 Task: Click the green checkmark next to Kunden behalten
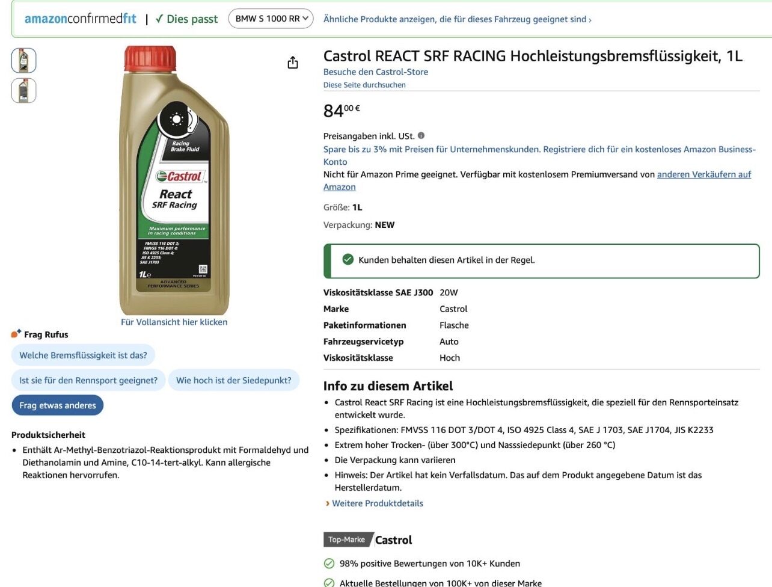click(348, 260)
